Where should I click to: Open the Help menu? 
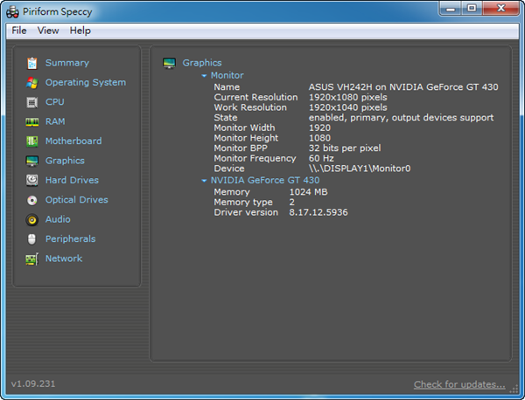(80, 31)
